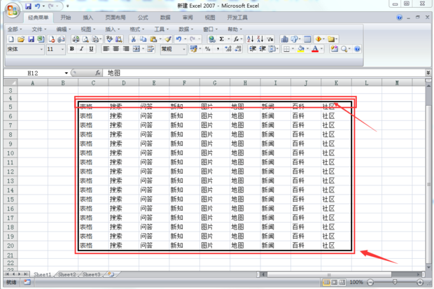Open the 编辑 dropdown menu
This screenshot has width=434, height=289.
(x=64, y=29)
